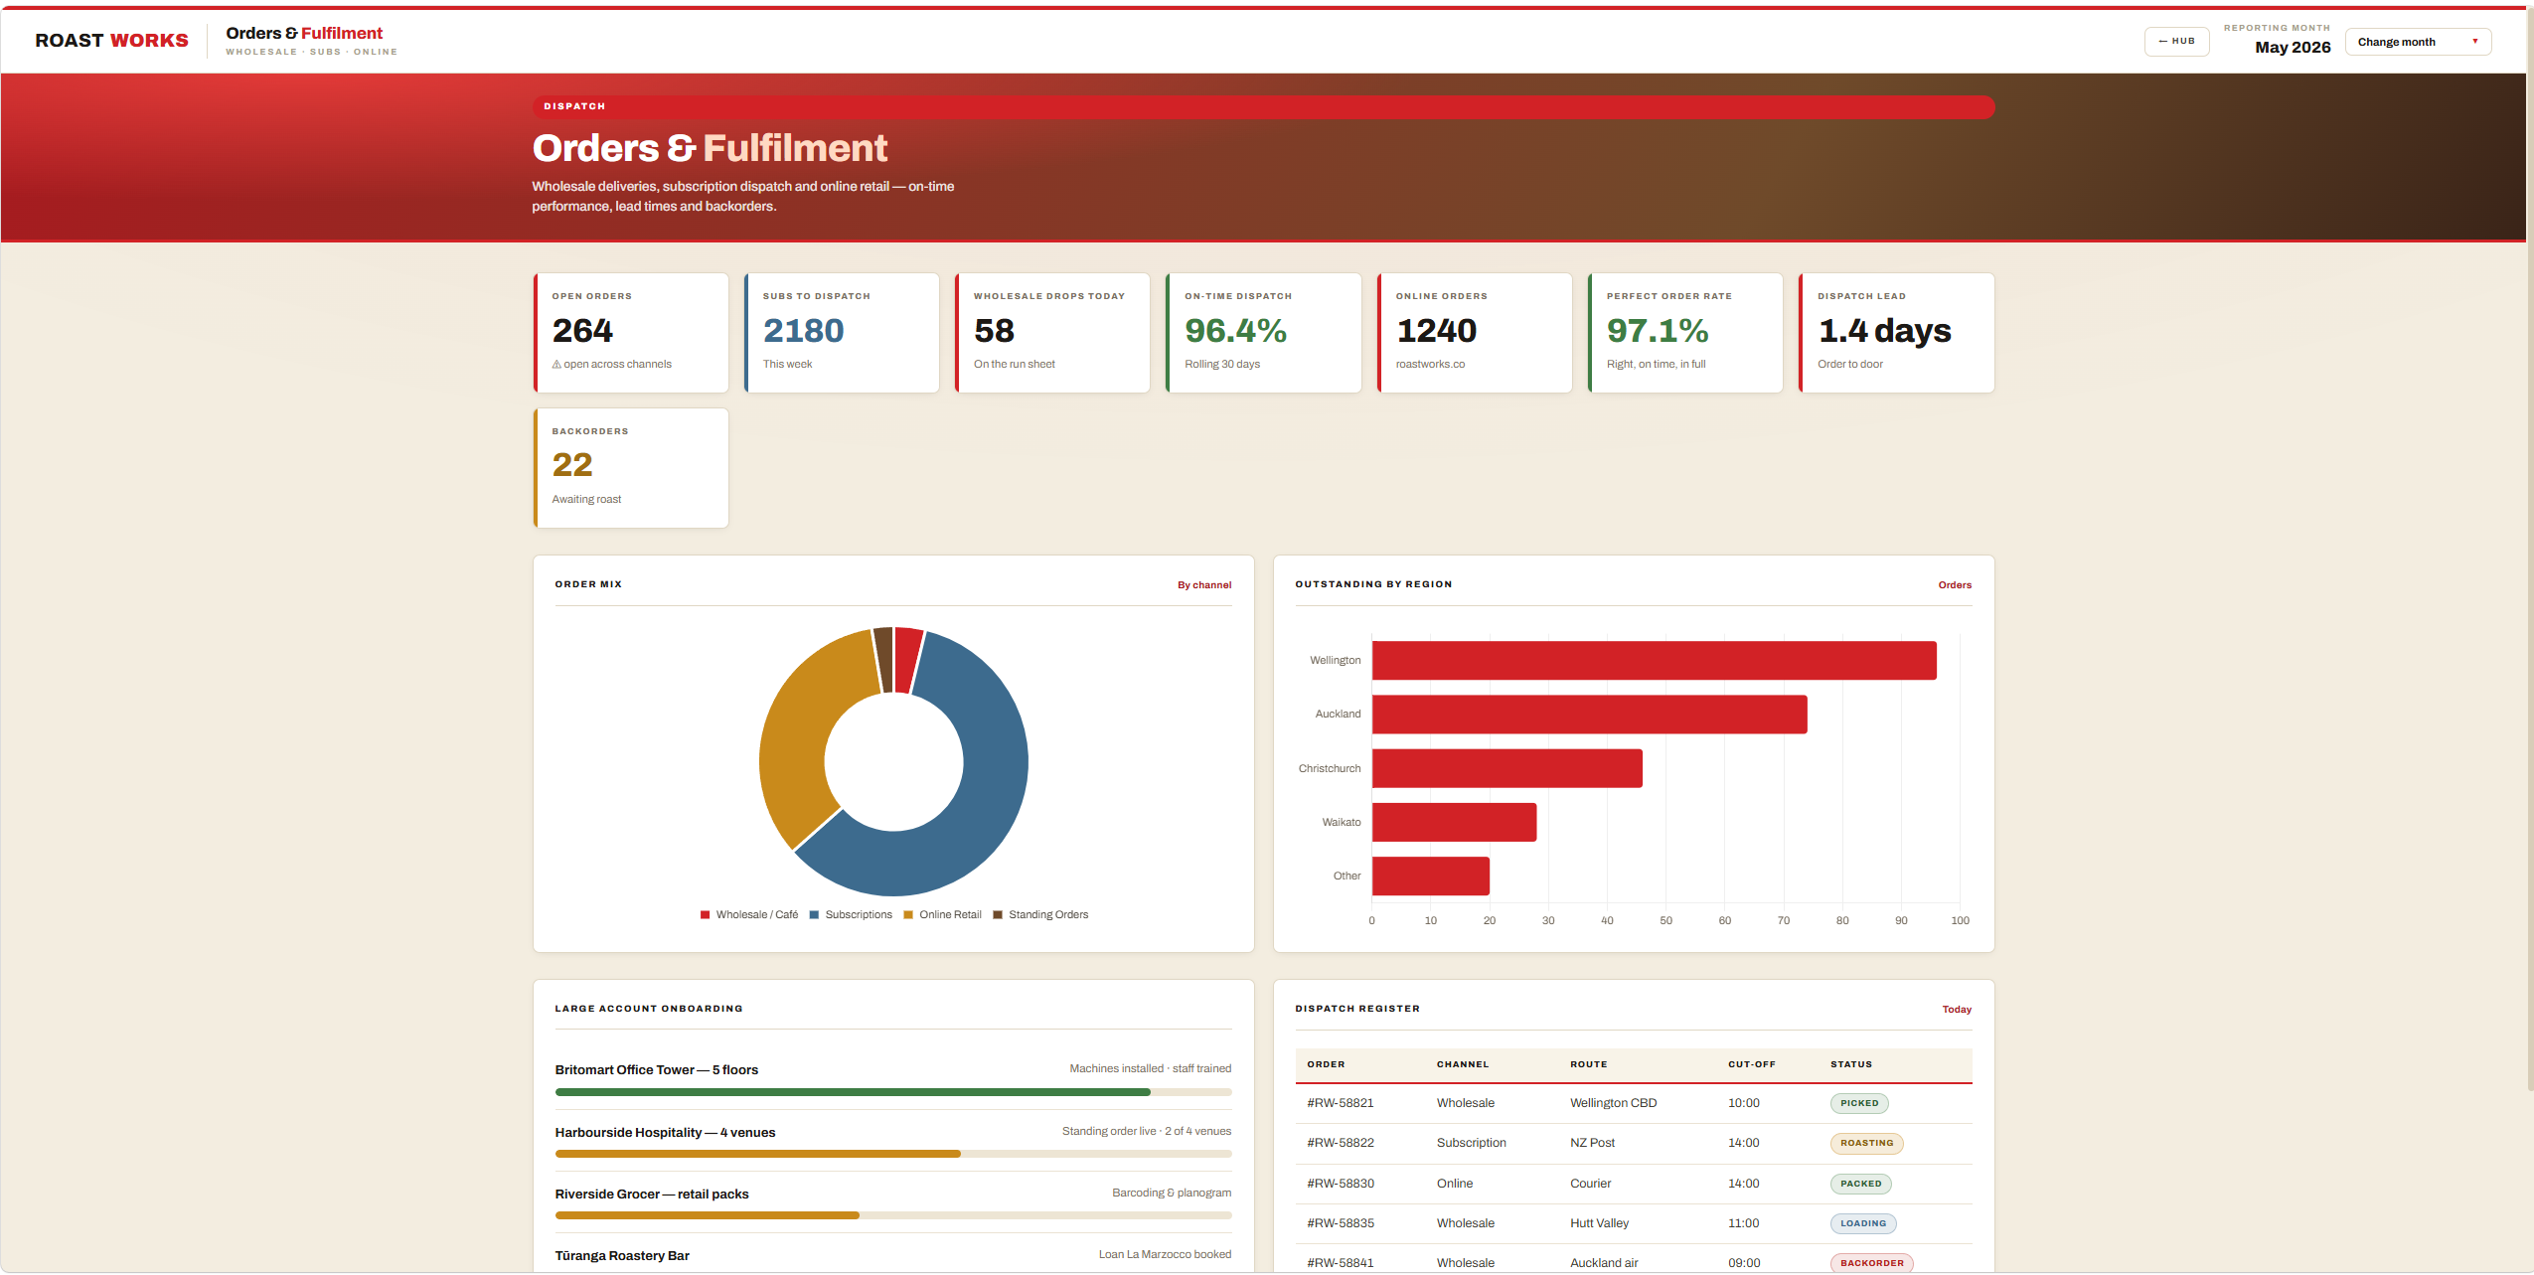Click the Harbourside Hospitality progress bar

[x=893, y=1154]
